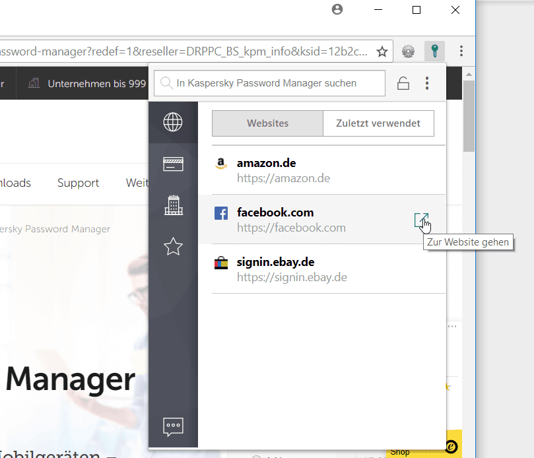Open Chrome three-dot menu
Image resolution: width=534 pixels, height=458 pixels.
(x=461, y=51)
